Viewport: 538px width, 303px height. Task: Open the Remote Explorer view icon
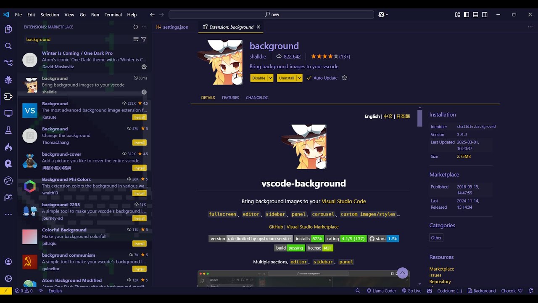pyautogui.click(x=8, y=114)
